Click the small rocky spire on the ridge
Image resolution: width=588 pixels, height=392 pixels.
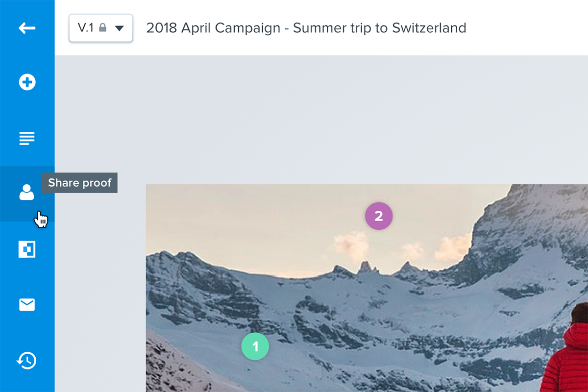365,267
